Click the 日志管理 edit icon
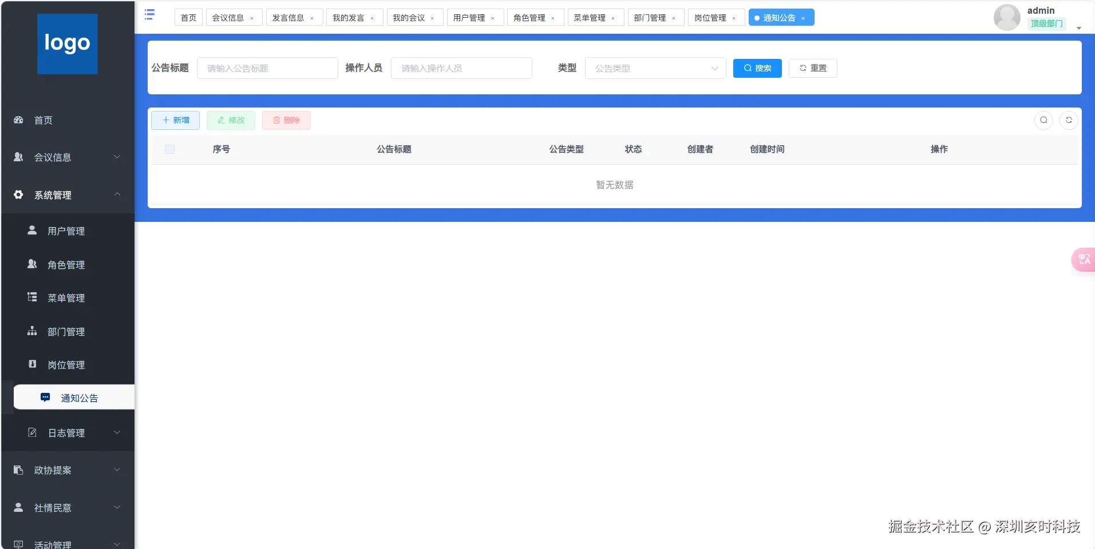Image resolution: width=1095 pixels, height=549 pixels. pyautogui.click(x=32, y=432)
